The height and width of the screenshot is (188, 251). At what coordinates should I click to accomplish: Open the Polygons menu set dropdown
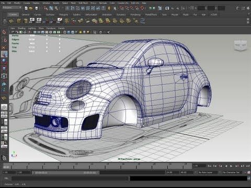coord(12,8)
